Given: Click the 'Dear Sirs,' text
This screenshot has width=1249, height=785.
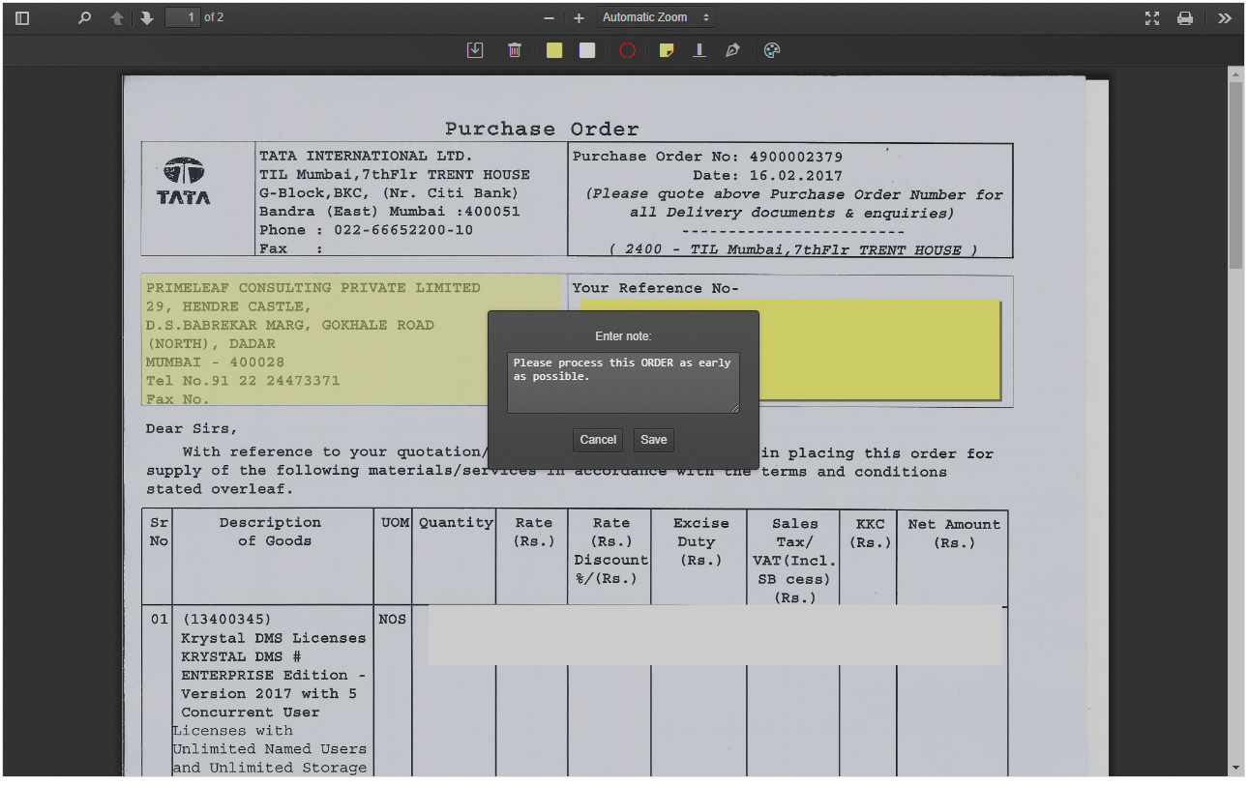Looking at the screenshot, I should 192,428.
